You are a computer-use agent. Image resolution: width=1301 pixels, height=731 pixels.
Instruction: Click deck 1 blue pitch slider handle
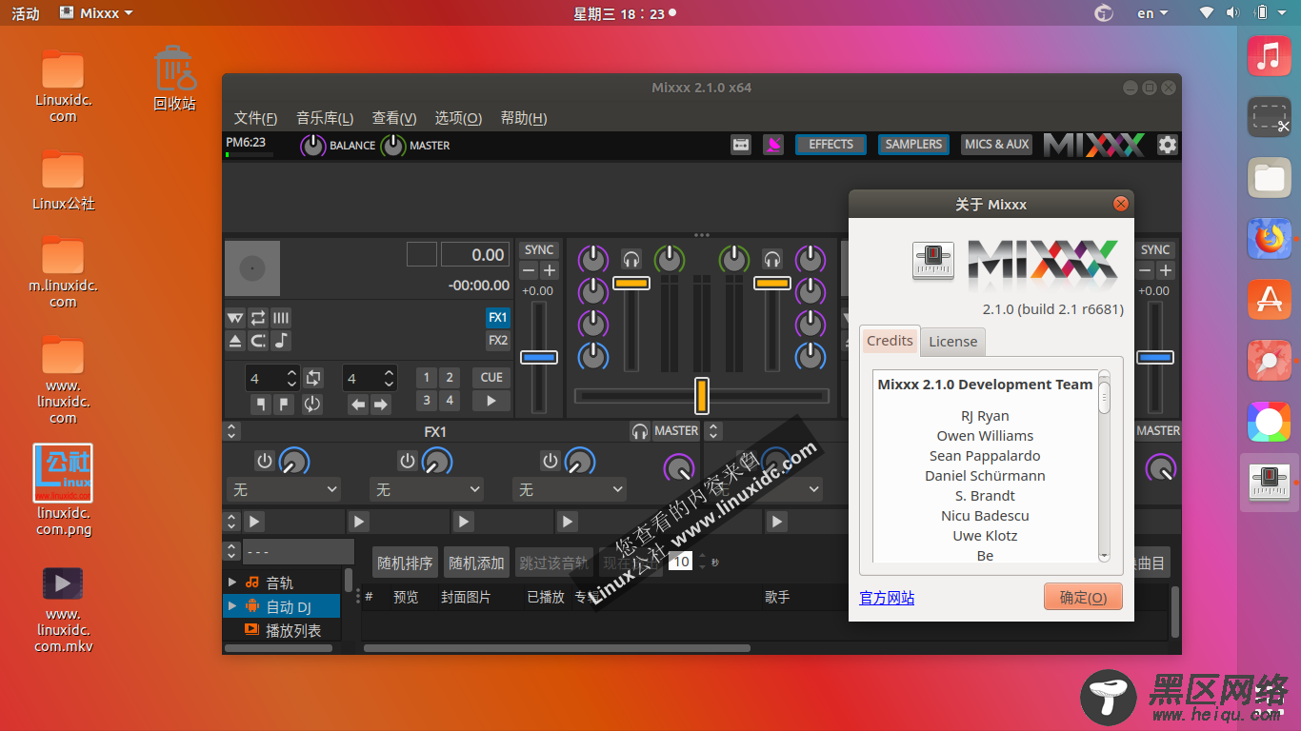[x=538, y=357]
